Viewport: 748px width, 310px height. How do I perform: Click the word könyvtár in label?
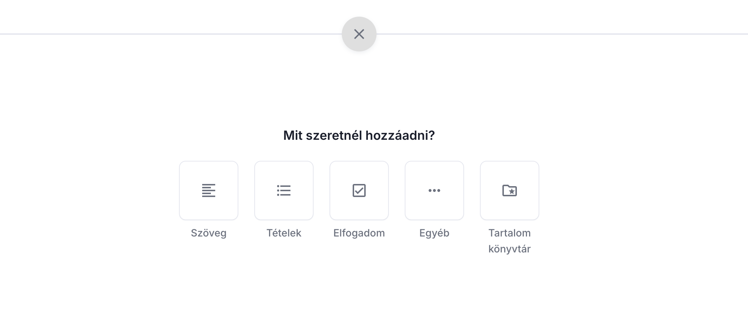tap(510, 249)
